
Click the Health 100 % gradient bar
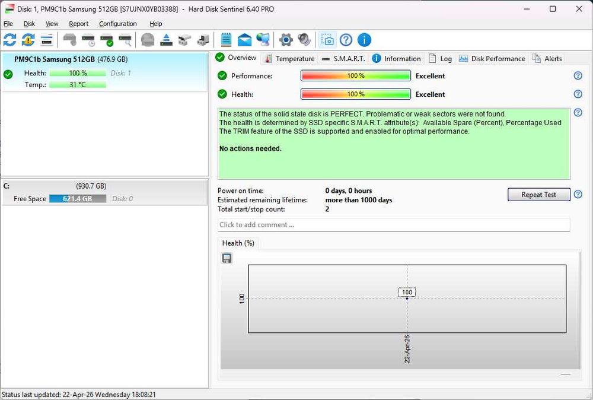coord(355,94)
